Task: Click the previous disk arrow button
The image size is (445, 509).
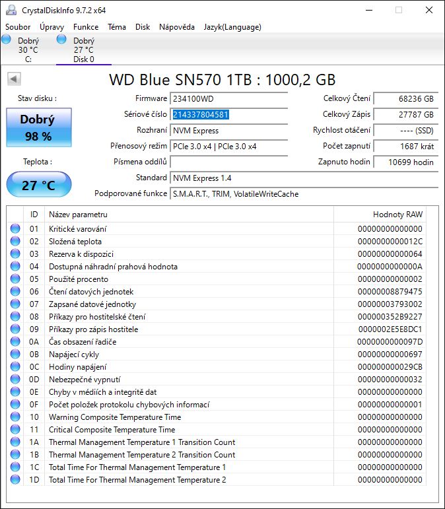Action: [14, 79]
